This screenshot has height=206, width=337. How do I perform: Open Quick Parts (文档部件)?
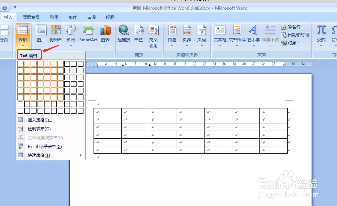237,36
